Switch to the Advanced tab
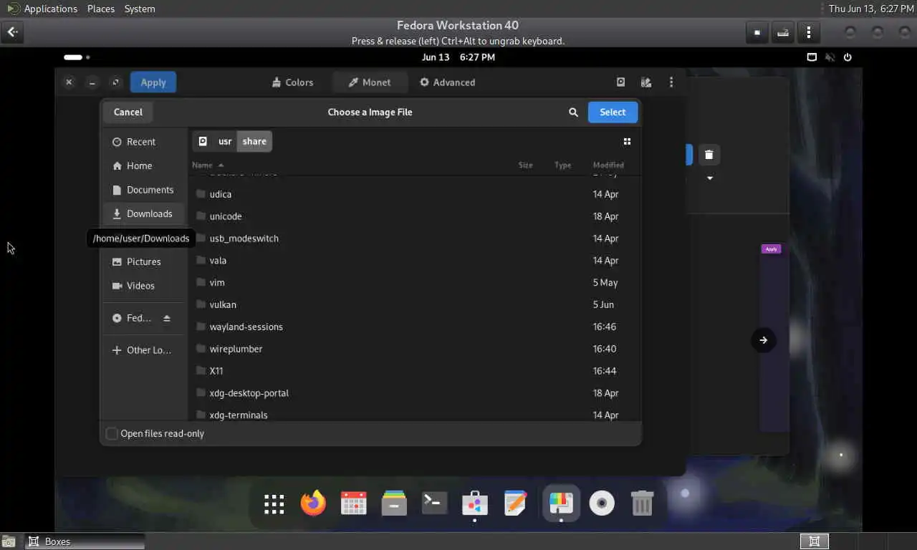Image resolution: width=917 pixels, height=550 pixels. pyautogui.click(x=447, y=82)
